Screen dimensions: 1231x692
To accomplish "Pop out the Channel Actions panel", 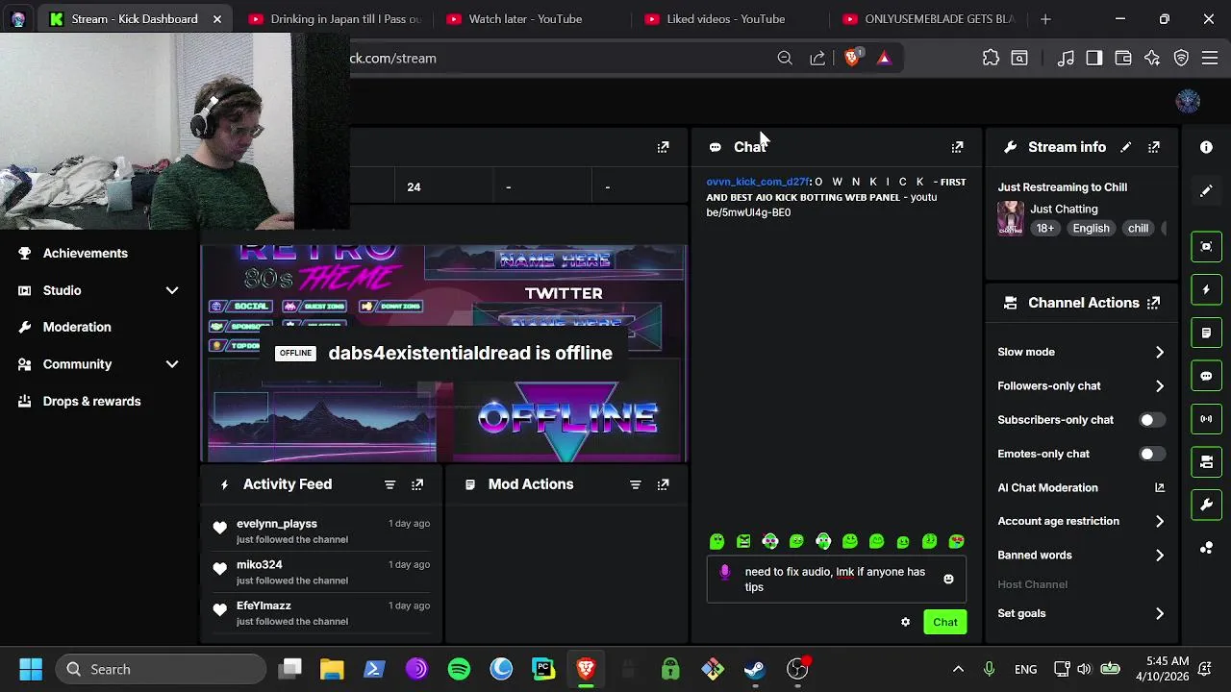I will [x=1154, y=303].
